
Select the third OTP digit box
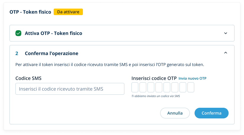coord(151,88)
